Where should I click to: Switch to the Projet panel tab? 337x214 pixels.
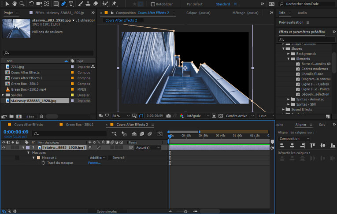tap(8, 13)
